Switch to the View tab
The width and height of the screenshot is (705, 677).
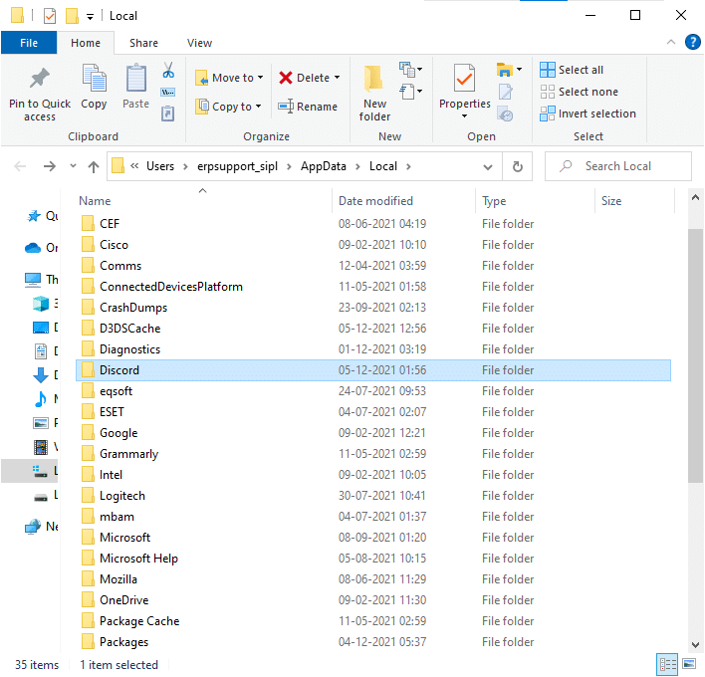[x=199, y=43]
